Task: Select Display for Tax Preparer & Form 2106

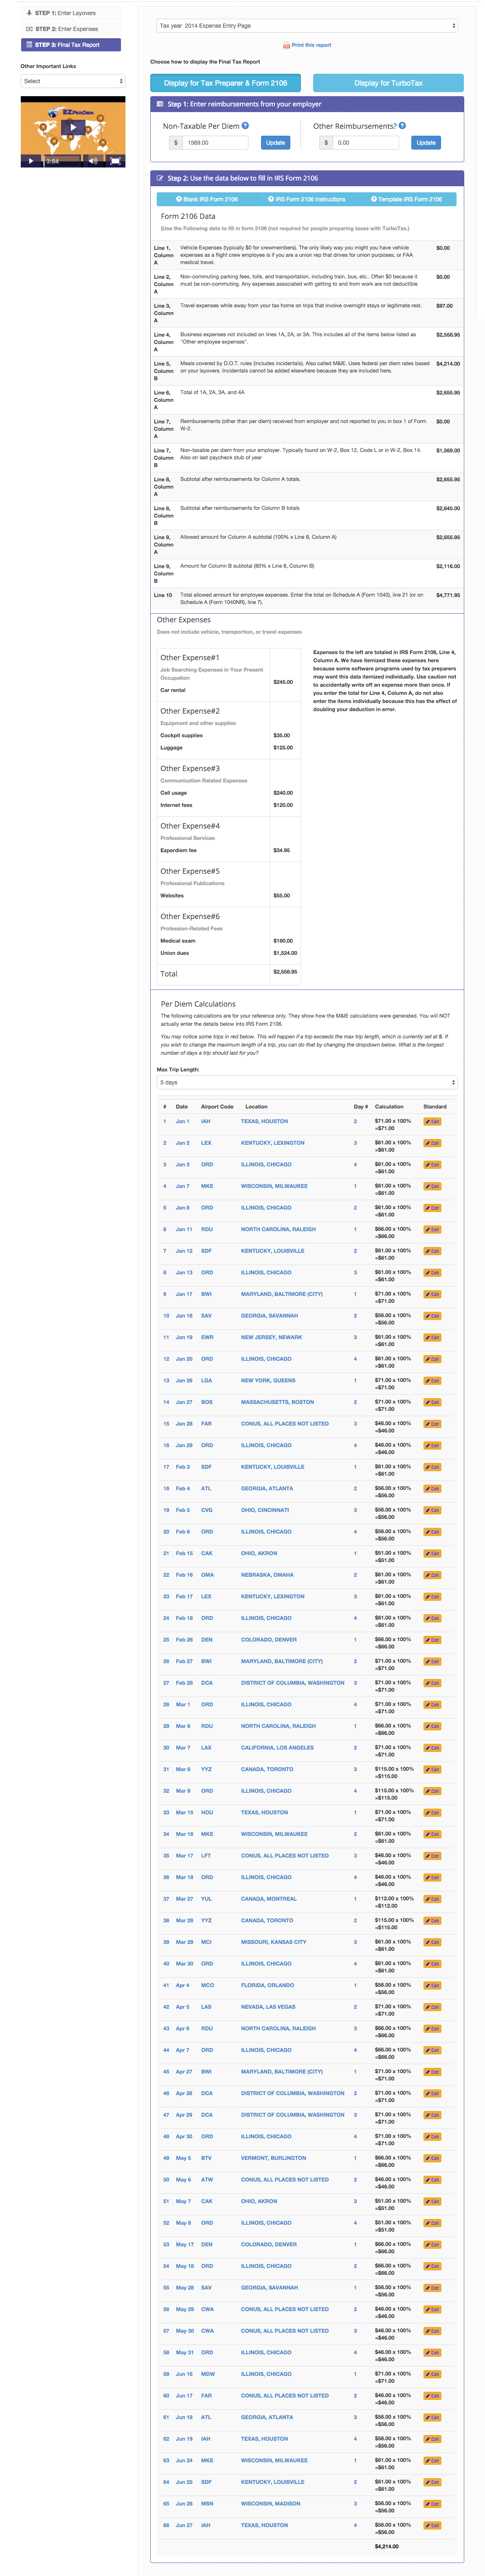Action: click(225, 83)
